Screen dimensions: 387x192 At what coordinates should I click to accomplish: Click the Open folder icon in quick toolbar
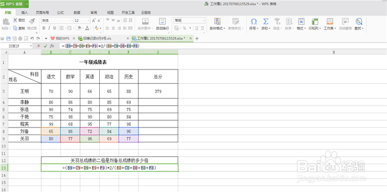point(2,39)
